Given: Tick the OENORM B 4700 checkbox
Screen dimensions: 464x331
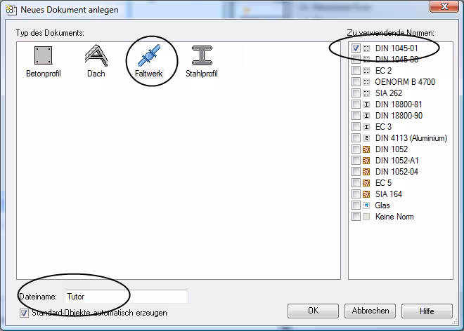Looking at the screenshot, I should [356, 82].
